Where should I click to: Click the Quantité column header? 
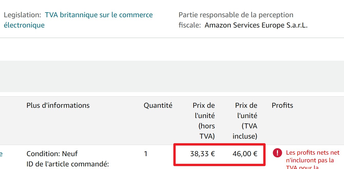[158, 105]
